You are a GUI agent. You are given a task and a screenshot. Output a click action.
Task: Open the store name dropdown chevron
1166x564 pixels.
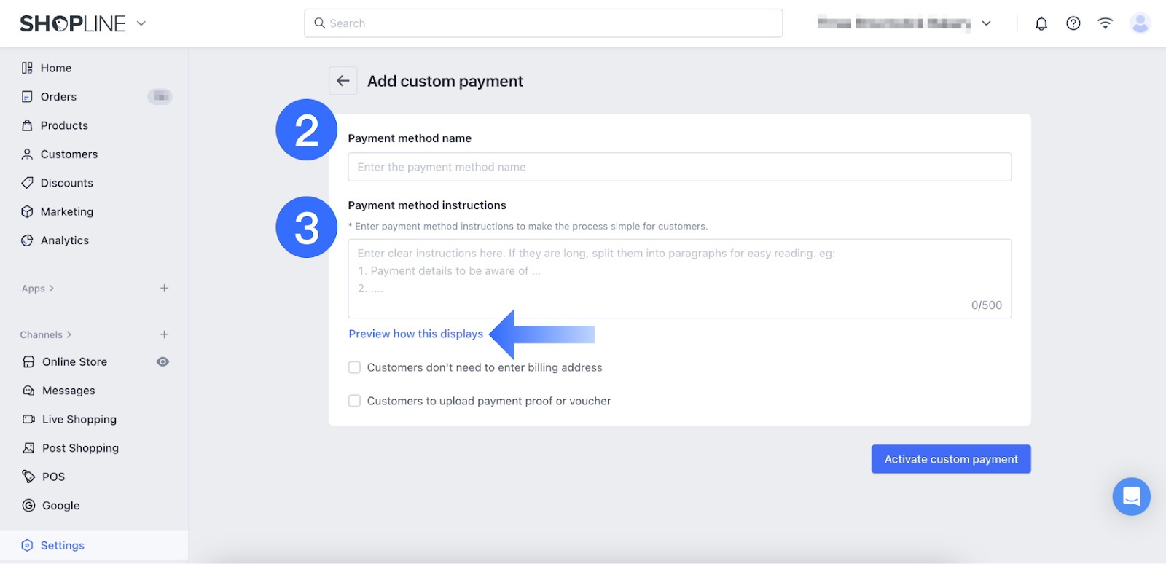click(987, 23)
